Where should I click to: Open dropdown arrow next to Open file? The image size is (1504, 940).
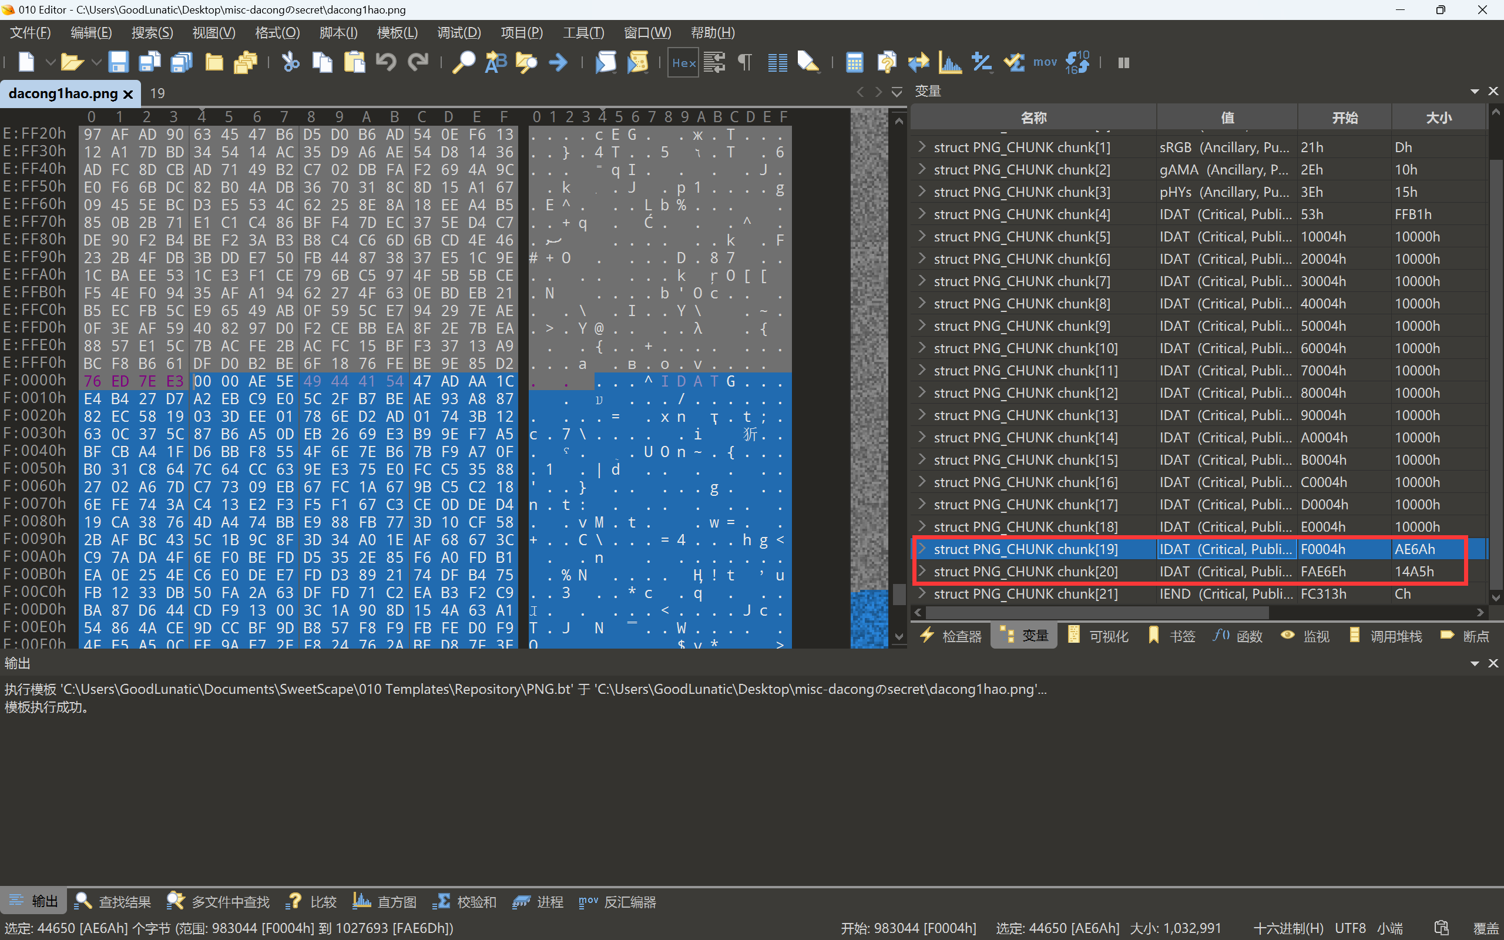pyautogui.click(x=96, y=62)
